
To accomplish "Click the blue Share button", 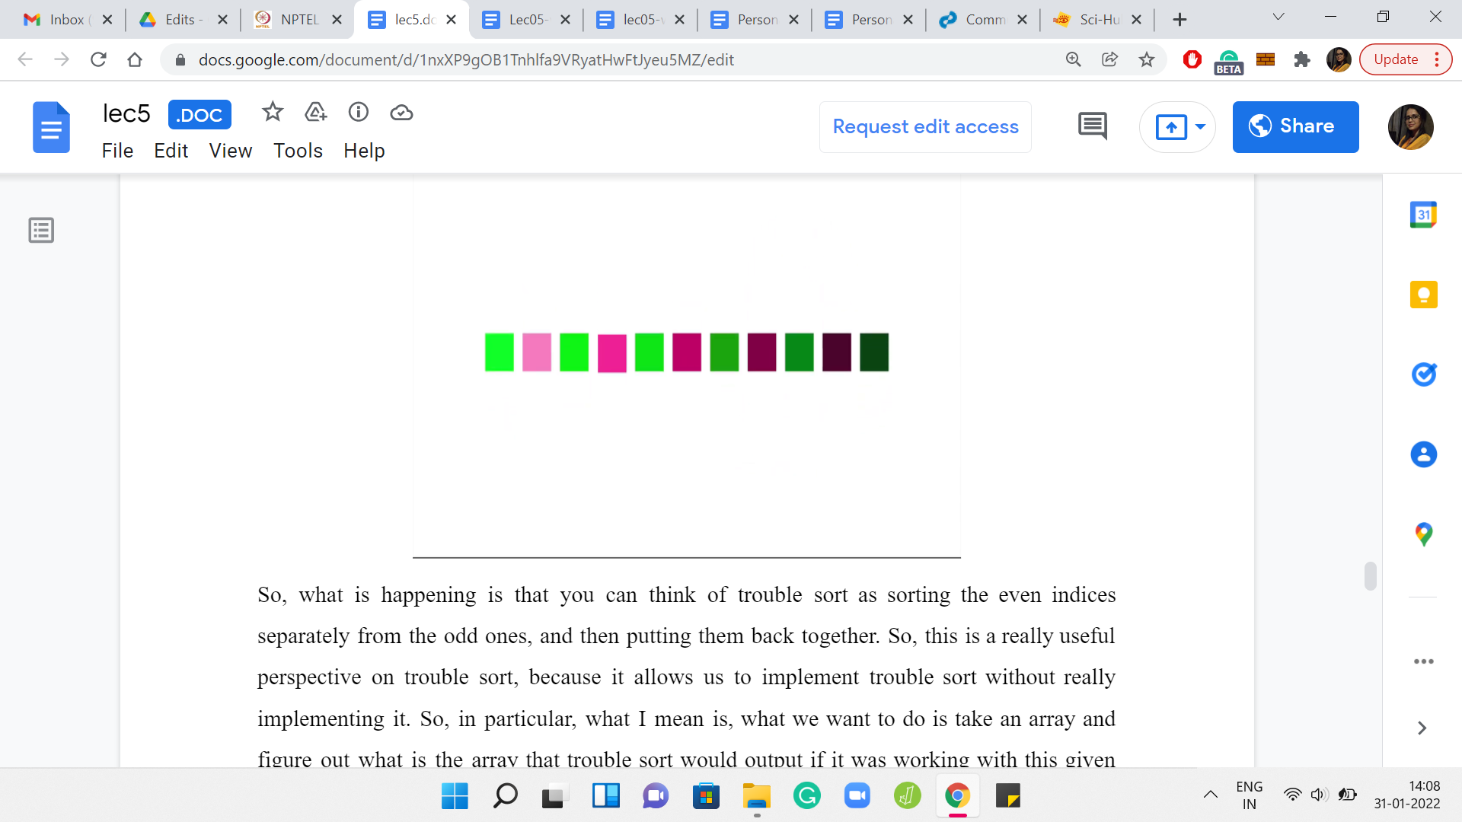I will point(1294,126).
